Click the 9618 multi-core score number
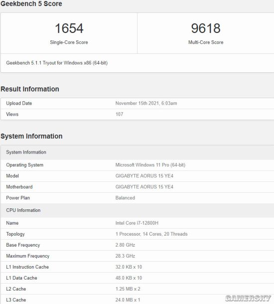The width and height of the screenshot is (274, 304). pos(206,28)
